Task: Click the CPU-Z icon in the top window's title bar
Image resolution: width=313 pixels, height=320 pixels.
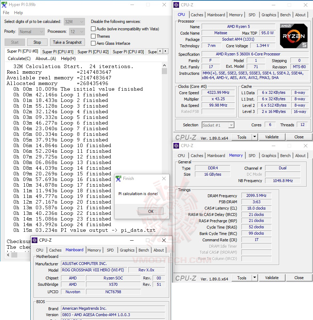Action: point(176,5)
